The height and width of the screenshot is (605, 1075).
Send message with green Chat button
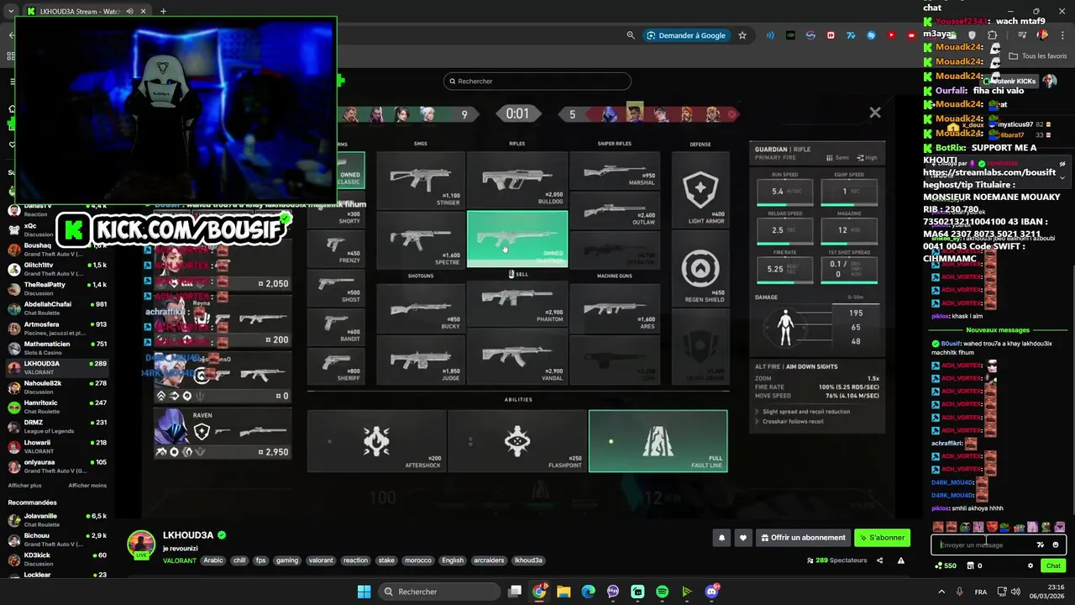click(x=1053, y=566)
